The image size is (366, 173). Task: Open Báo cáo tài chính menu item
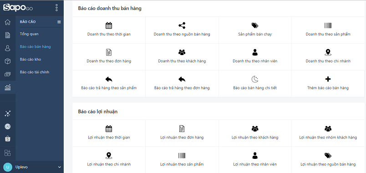[x=35, y=72]
